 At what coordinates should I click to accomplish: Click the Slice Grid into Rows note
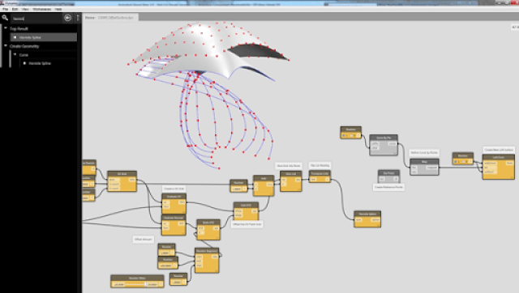coord(289,165)
